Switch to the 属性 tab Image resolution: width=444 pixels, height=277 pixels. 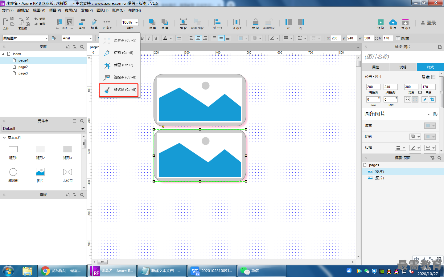coord(376,67)
